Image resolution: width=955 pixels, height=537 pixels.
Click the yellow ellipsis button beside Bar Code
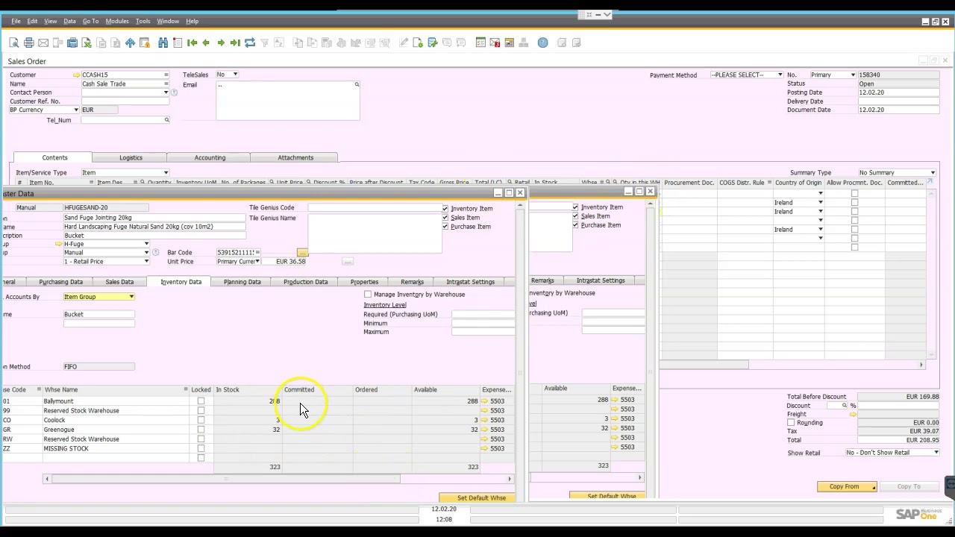302,253
